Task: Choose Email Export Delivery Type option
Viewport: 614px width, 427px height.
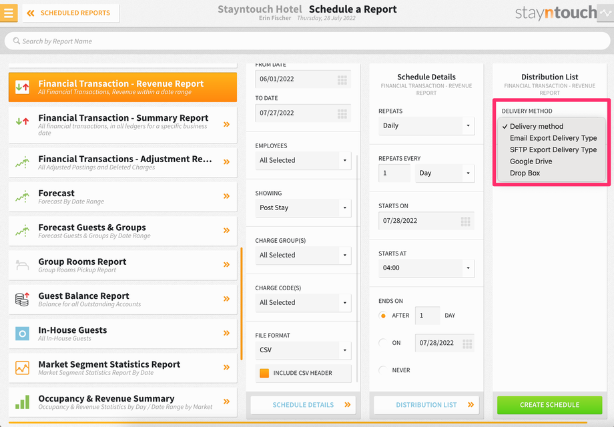Action: [x=551, y=138]
